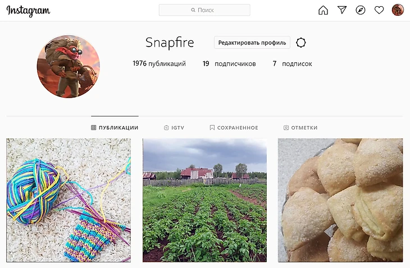Click the search magnifier icon

click(193, 10)
